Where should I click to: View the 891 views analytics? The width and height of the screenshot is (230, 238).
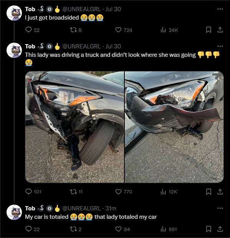169,229
